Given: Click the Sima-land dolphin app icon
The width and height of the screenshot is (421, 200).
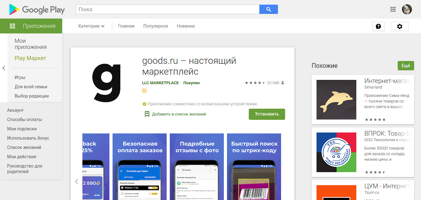Looking at the screenshot, I should (x=336, y=100).
